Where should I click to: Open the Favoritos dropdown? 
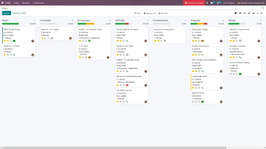[x=163, y=13]
